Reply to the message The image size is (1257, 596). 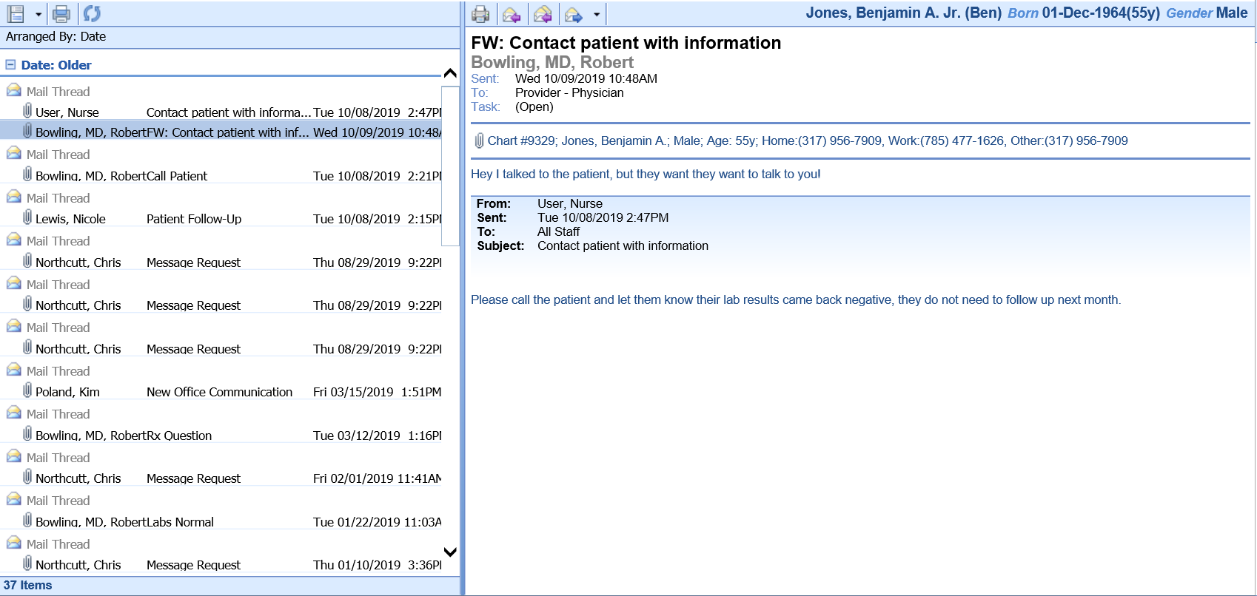[x=511, y=14]
